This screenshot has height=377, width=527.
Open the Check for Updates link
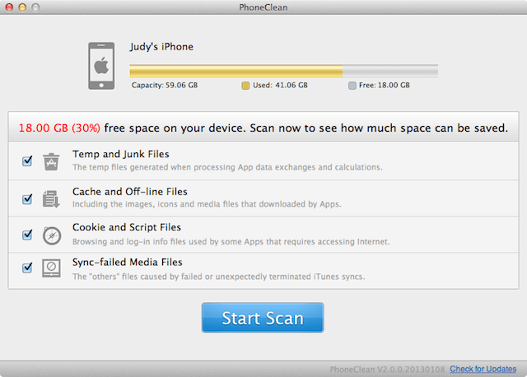point(483,369)
